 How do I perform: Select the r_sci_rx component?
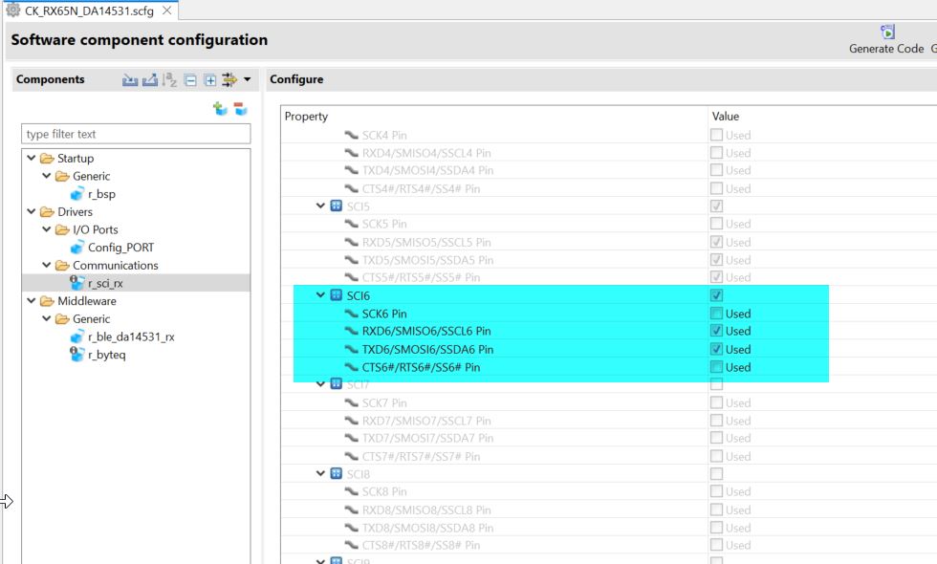[105, 283]
